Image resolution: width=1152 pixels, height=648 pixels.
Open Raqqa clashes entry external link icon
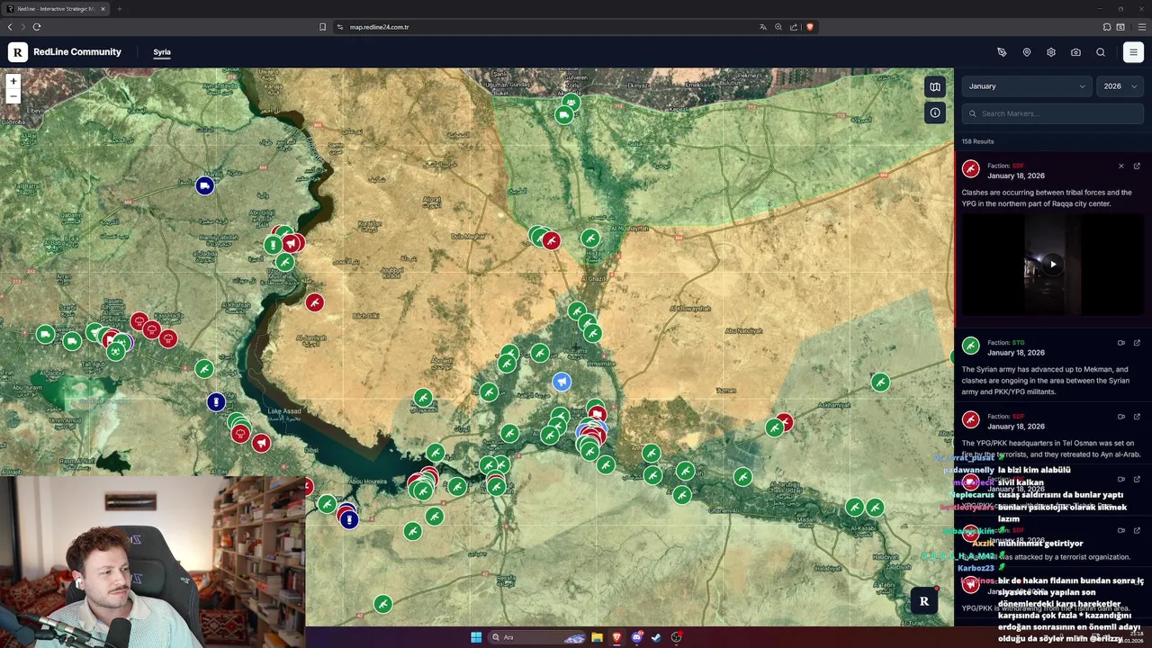1137,166
